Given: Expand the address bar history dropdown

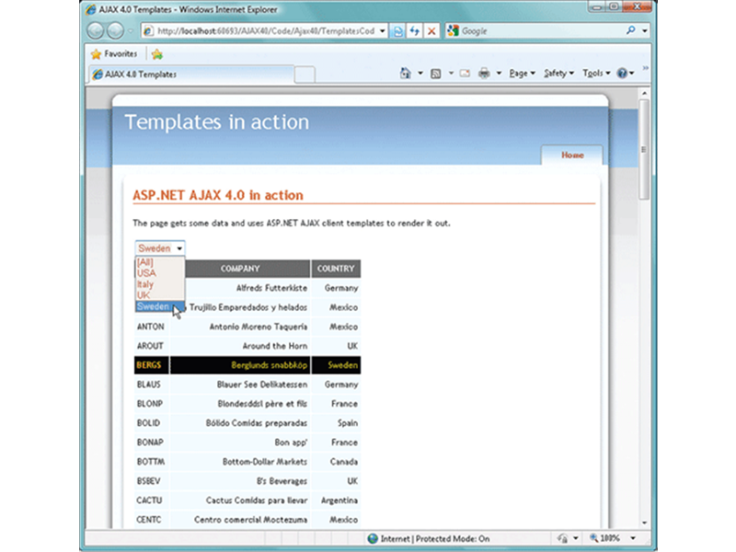Looking at the screenshot, I should click(x=383, y=31).
